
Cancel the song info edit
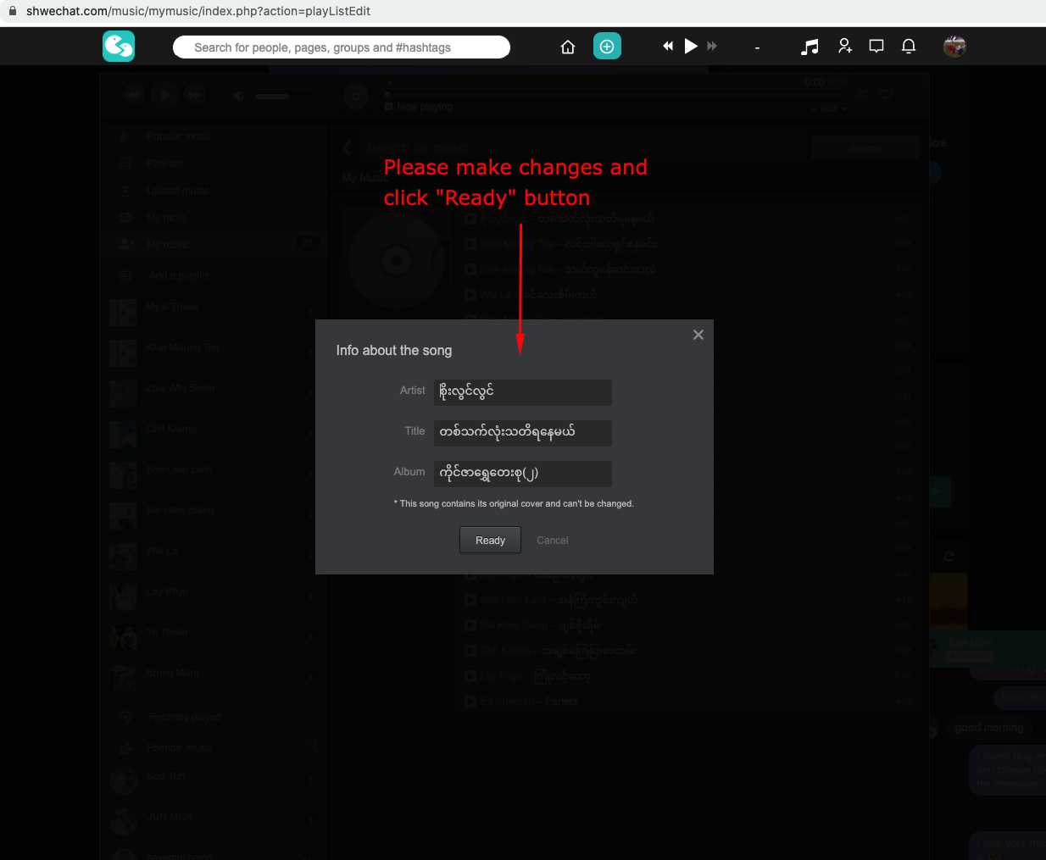pyautogui.click(x=553, y=540)
